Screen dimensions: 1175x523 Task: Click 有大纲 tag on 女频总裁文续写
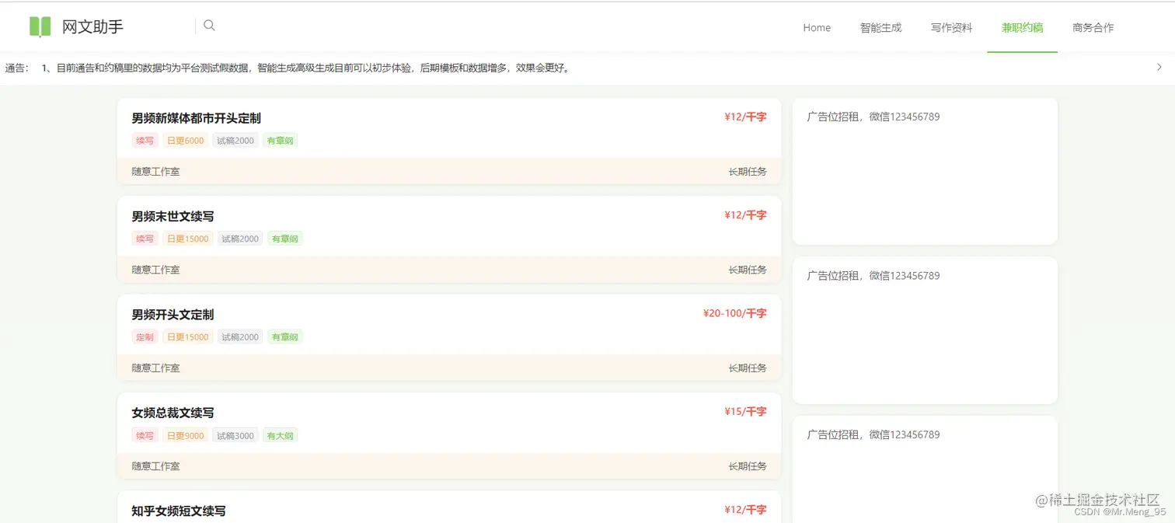point(280,435)
